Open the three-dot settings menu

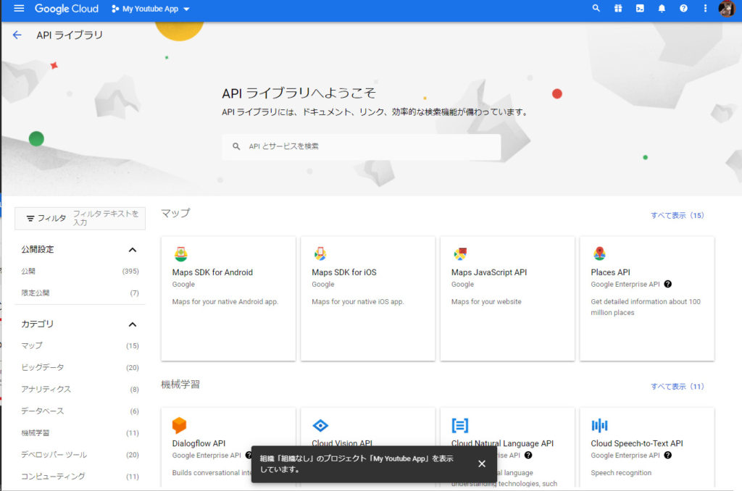(x=705, y=8)
